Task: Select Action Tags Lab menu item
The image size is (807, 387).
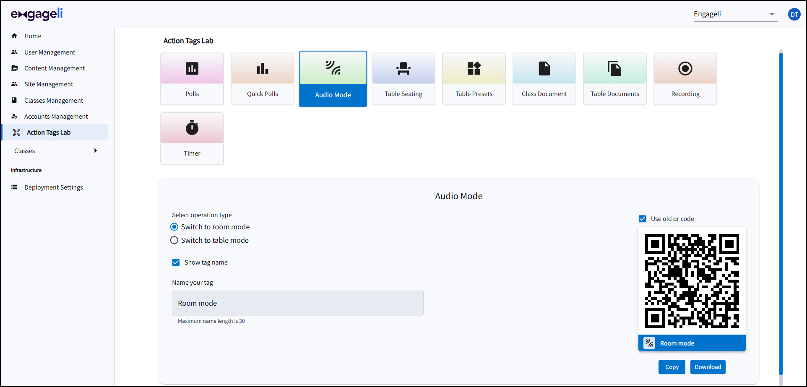Action: click(x=55, y=132)
